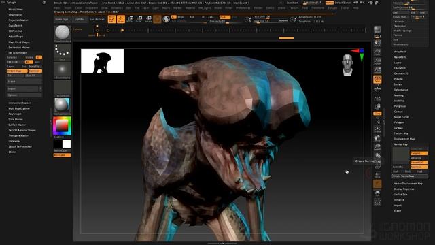Expand the Displacement Map subpalette
Screen dimensions: 435x245
click(x=404, y=139)
